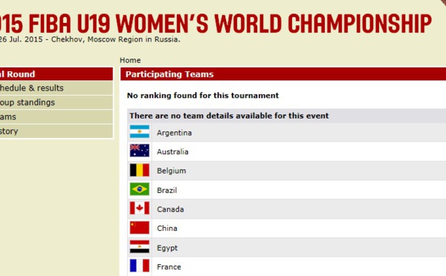Click the Brazil flag icon
The width and height of the screenshot is (446, 276).
[x=140, y=189]
